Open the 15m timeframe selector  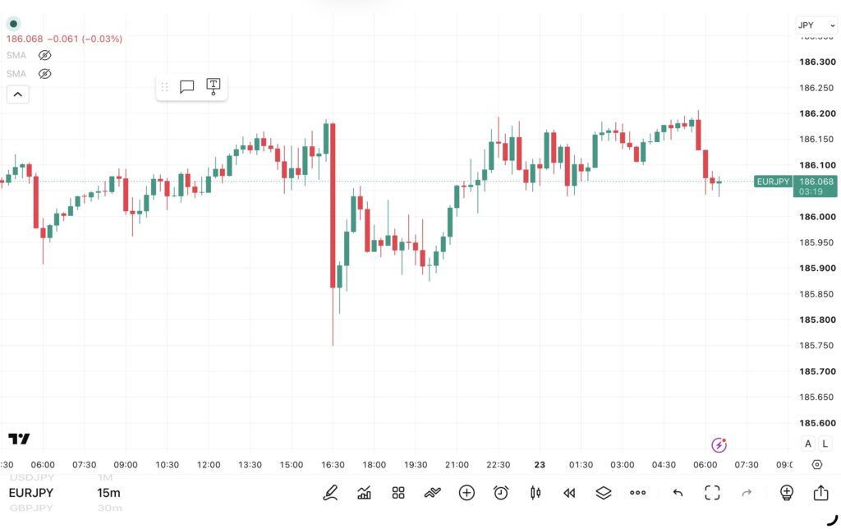[x=108, y=493]
